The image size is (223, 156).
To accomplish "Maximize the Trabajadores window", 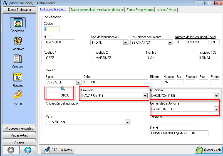I will click(209, 3).
